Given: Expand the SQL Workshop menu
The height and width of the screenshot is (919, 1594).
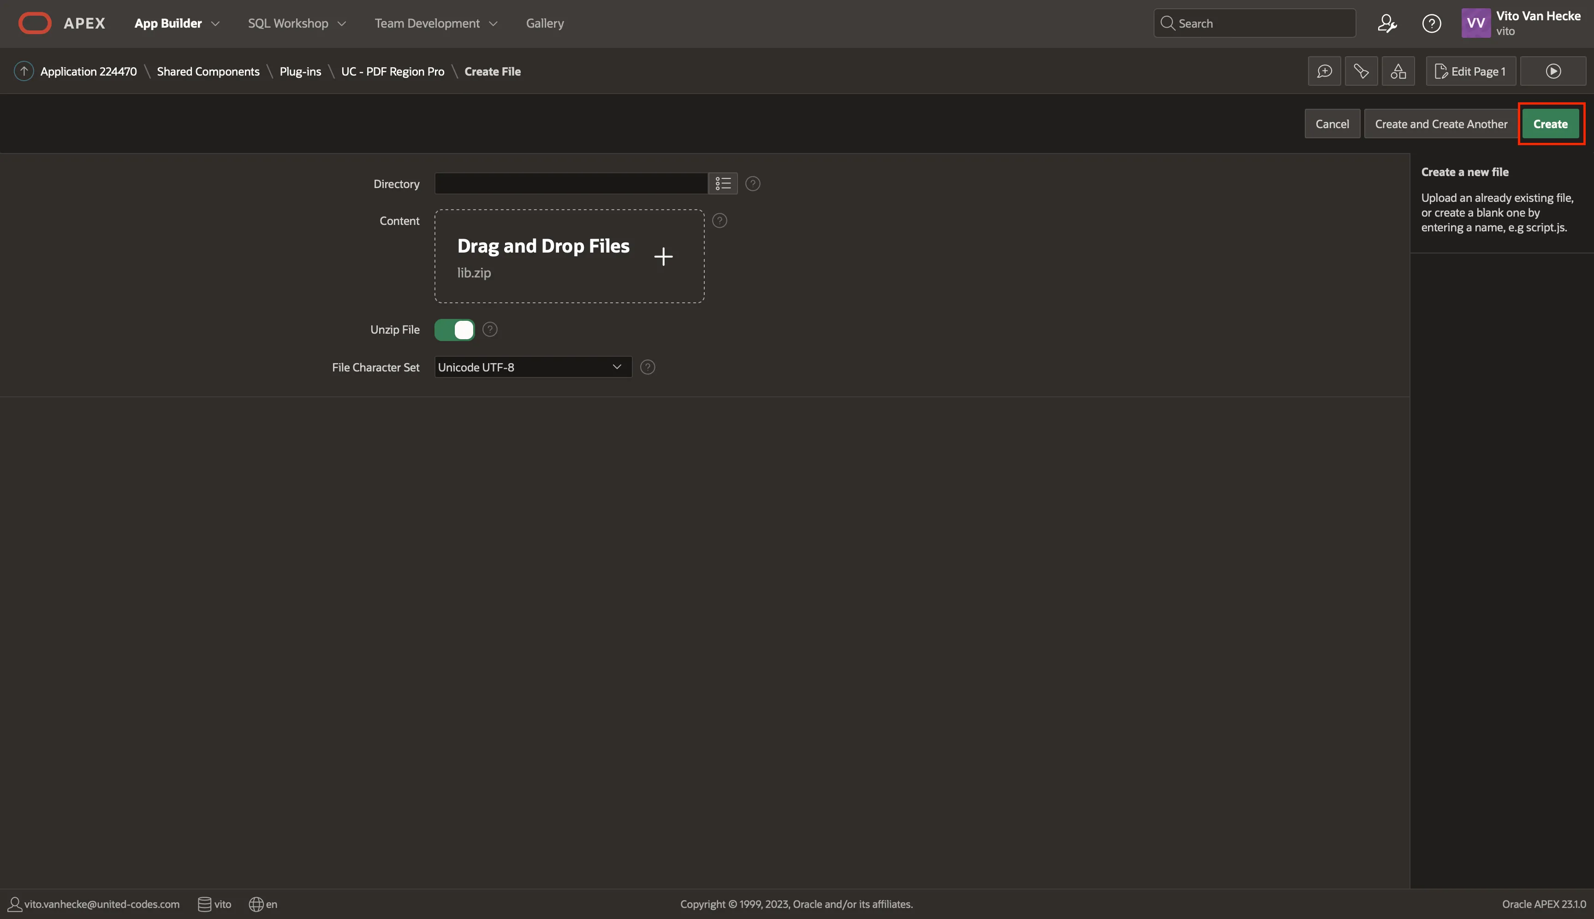Looking at the screenshot, I should click(x=297, y=24).
